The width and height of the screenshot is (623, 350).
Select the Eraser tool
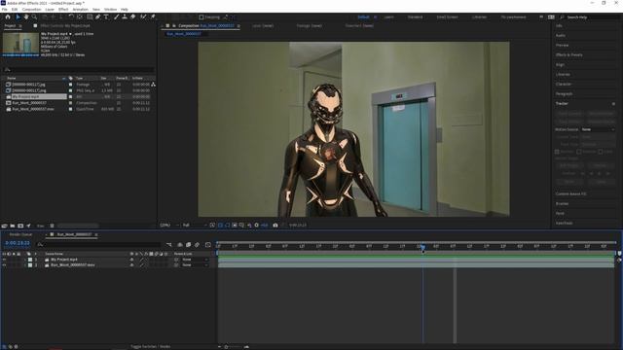[132, 17]
